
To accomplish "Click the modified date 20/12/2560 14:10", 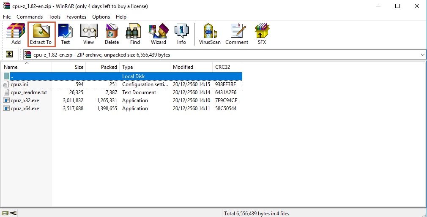I will coord(192,100).
